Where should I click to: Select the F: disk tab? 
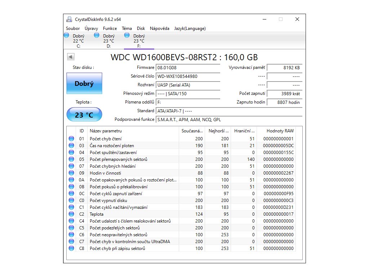pos(139,40)
